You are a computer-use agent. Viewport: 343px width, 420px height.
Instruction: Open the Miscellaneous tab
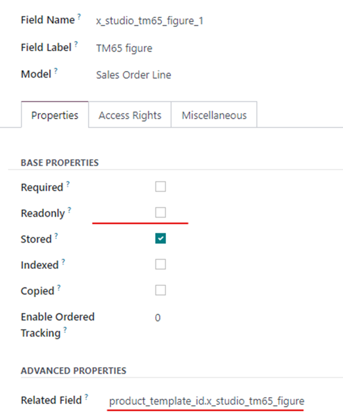click(x=214, y=115)
